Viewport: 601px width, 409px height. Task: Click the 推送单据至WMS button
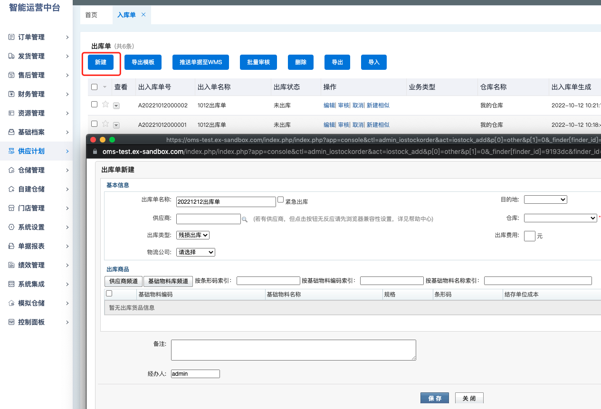point(201,62)
